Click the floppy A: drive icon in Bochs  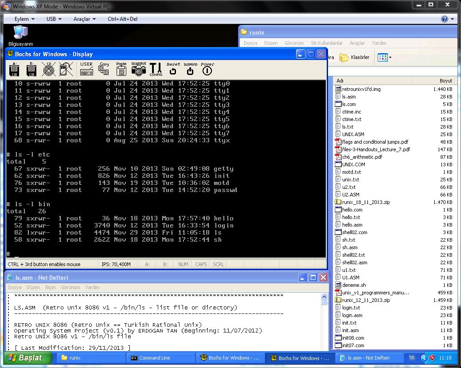(14, 70)
